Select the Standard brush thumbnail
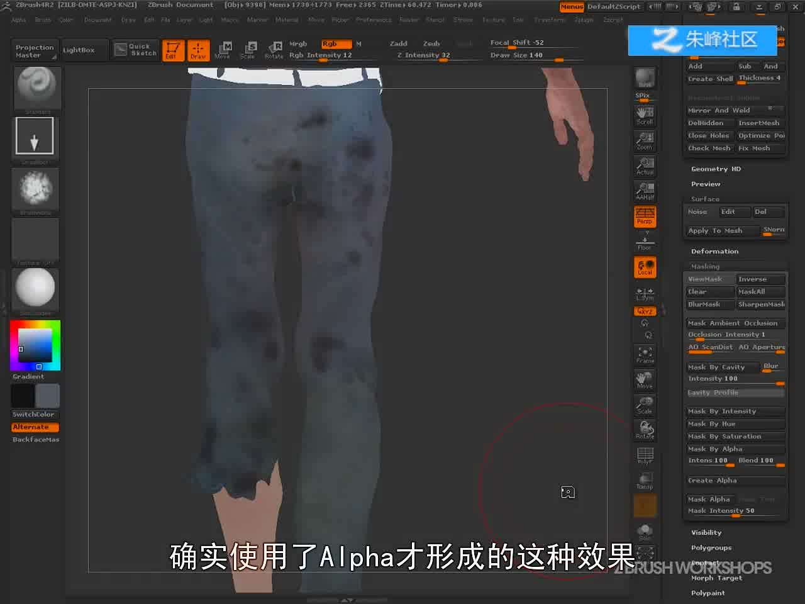805x604 pixels. click(x=36, y=88)
